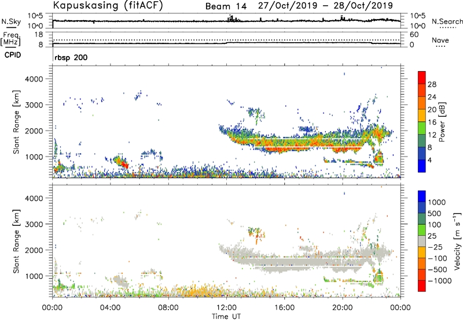
Task: Click the 'Slant Range [km]' label of the power panel
Action: (17, 122)
